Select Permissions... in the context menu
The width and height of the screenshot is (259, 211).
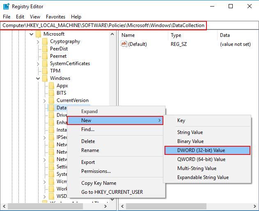point(96,171)
